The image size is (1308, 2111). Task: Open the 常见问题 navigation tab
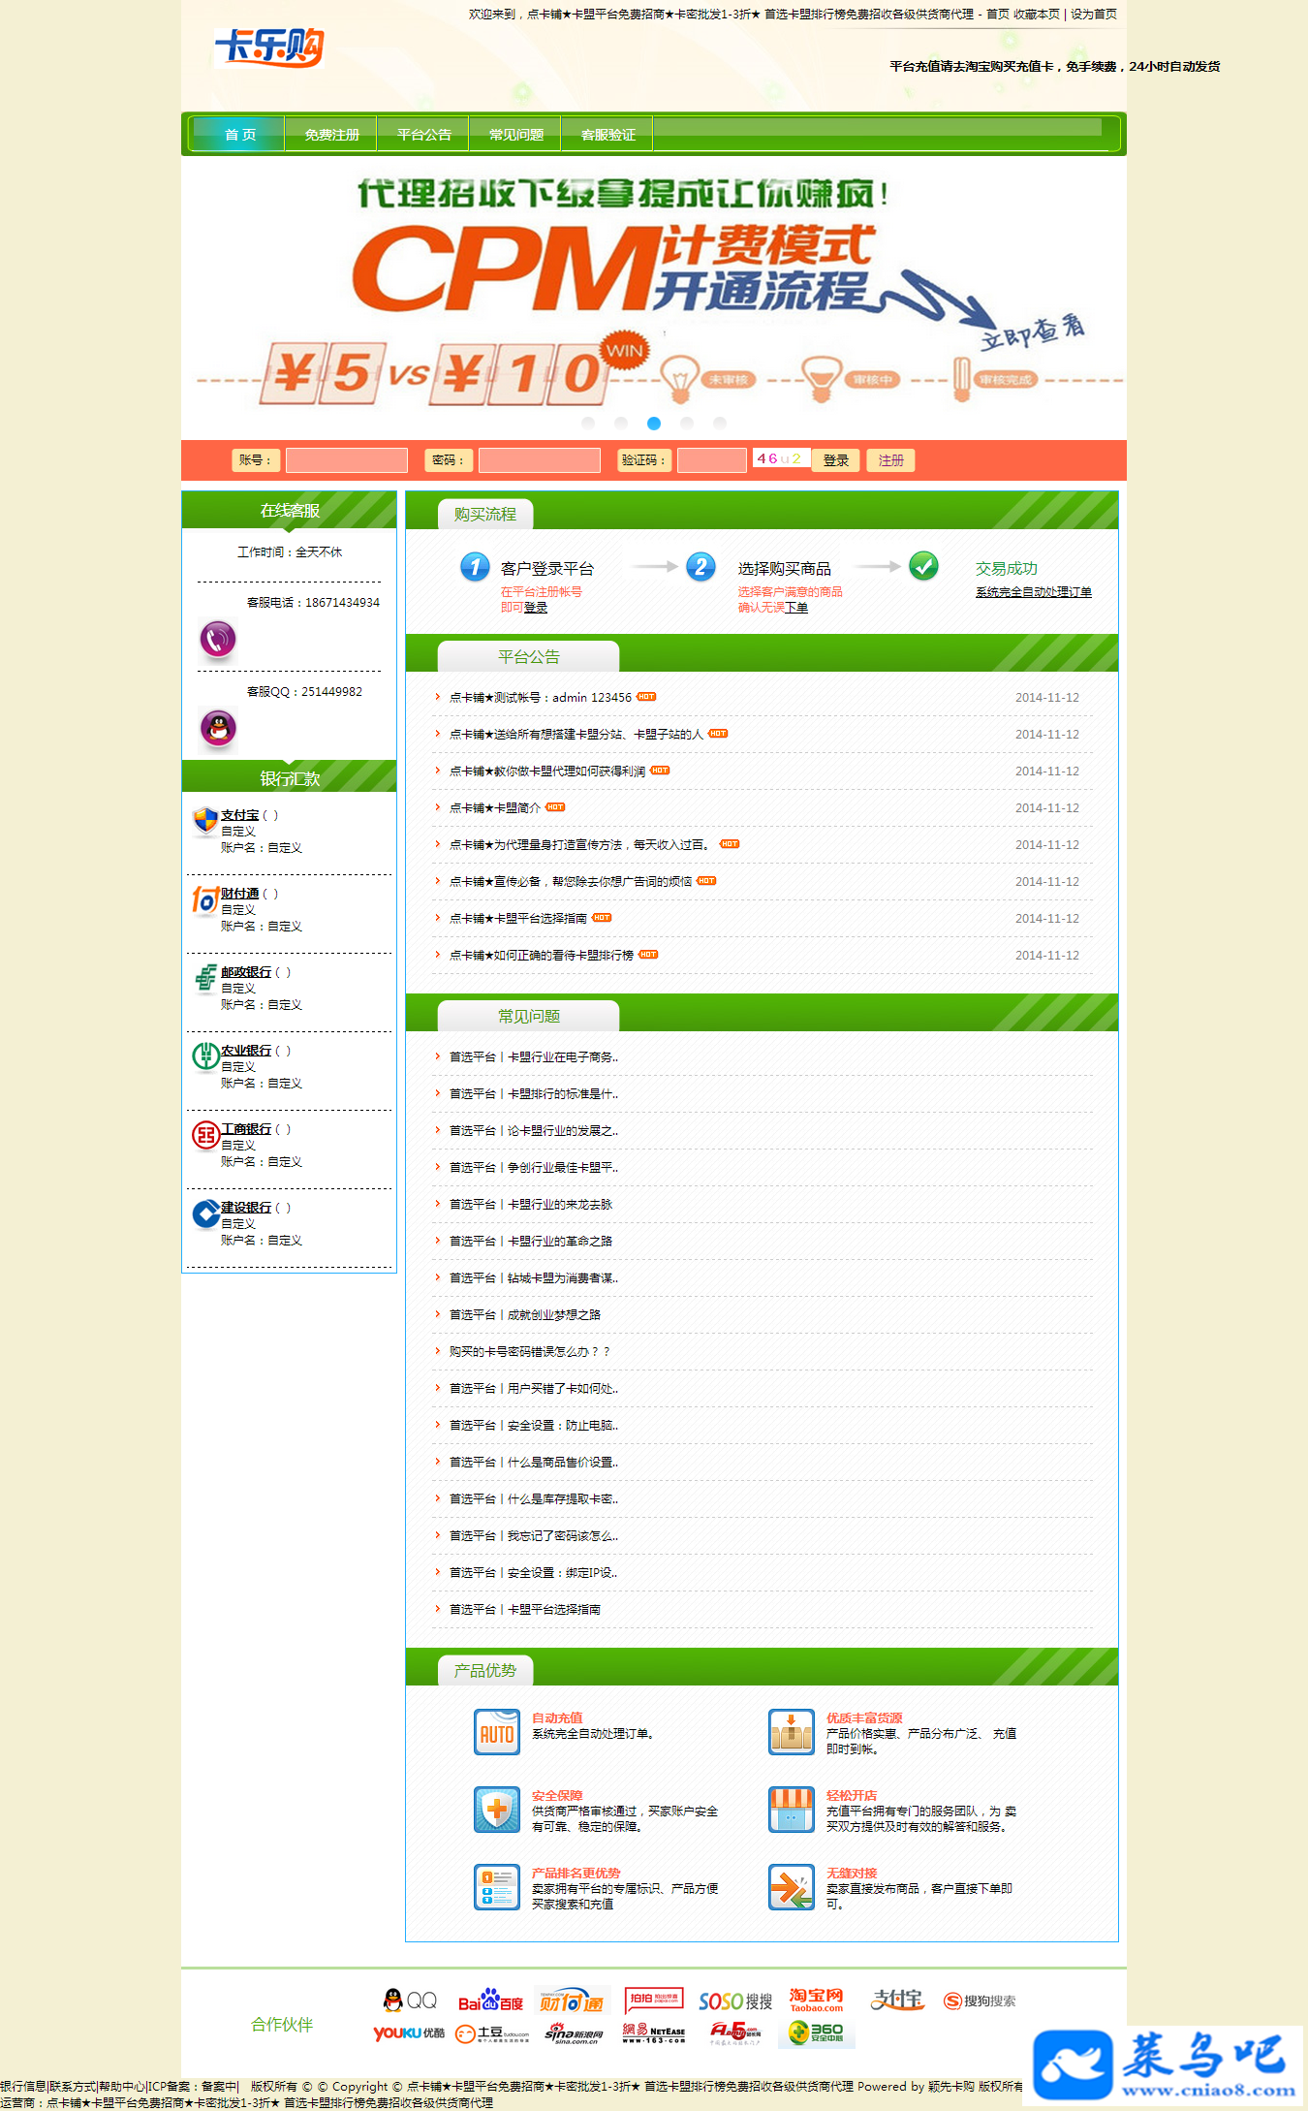coord(515,135)
